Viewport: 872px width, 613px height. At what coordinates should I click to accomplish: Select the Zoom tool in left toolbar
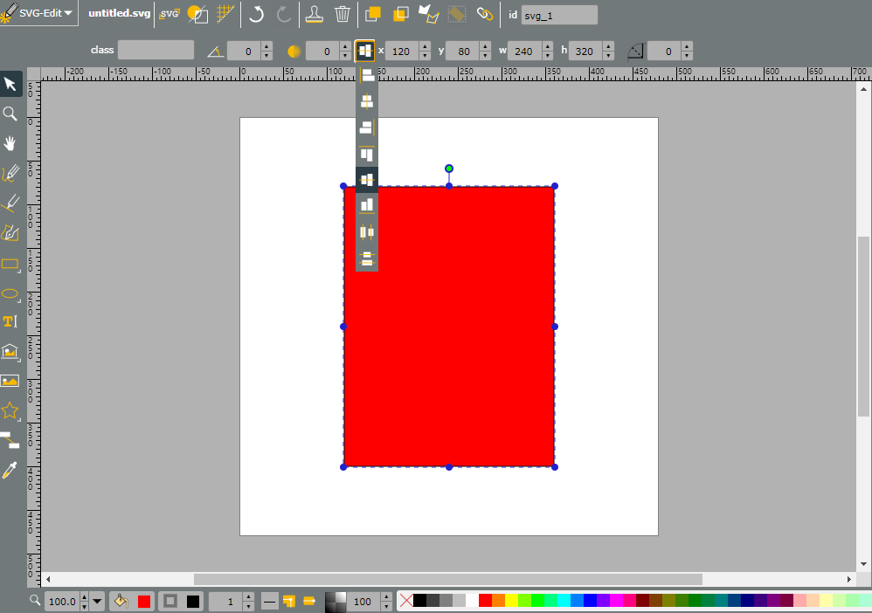coord(10,114)
